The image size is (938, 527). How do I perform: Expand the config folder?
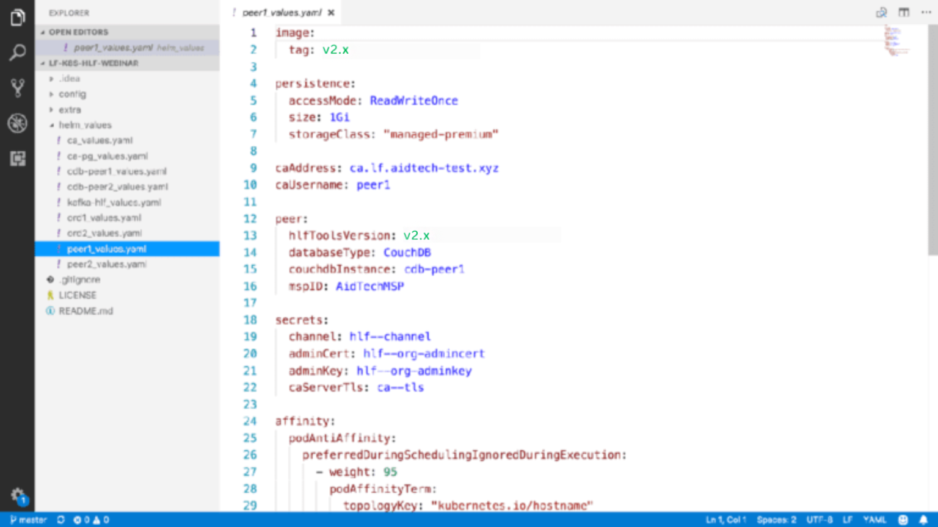click(72, 94)
